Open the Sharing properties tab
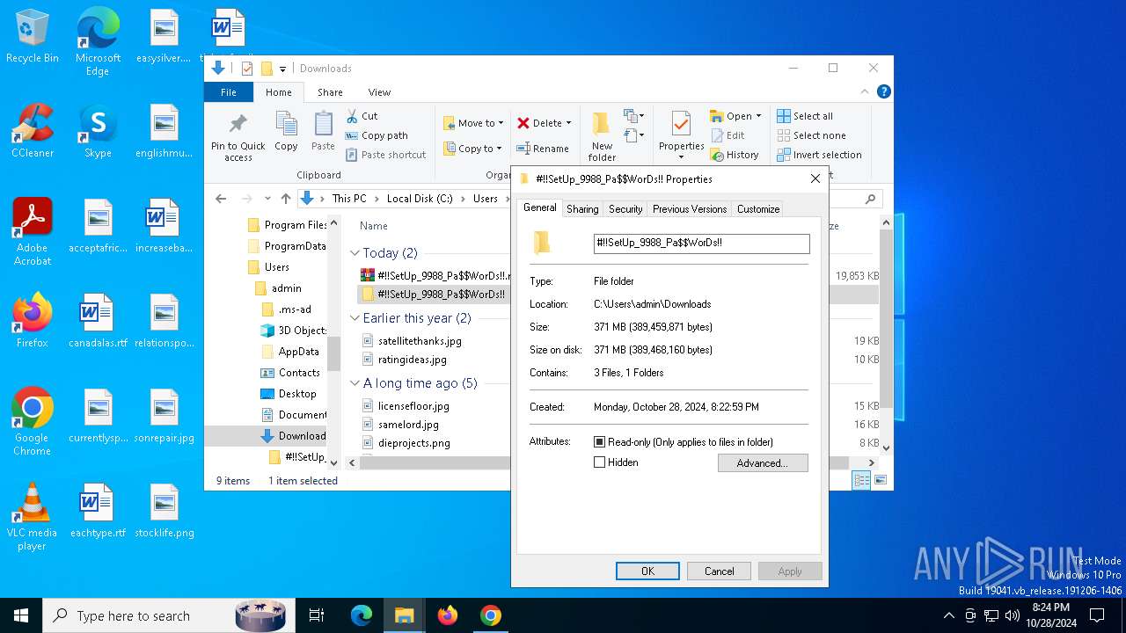Viewport: 1126px width, 633px height. [x=582, y=209]
